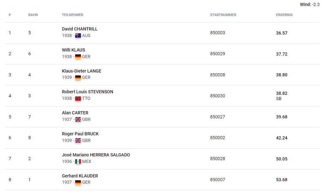
Task: Sort by the ERGEBNIS column header
Action: 284,15
